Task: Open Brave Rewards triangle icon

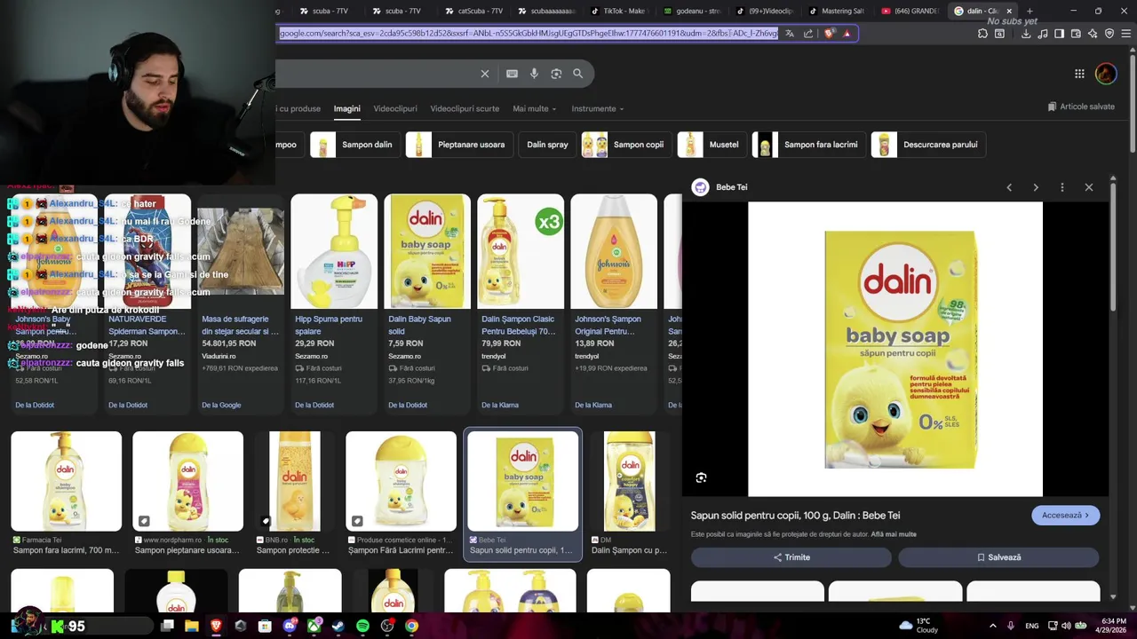Action: tap(847, 34)
